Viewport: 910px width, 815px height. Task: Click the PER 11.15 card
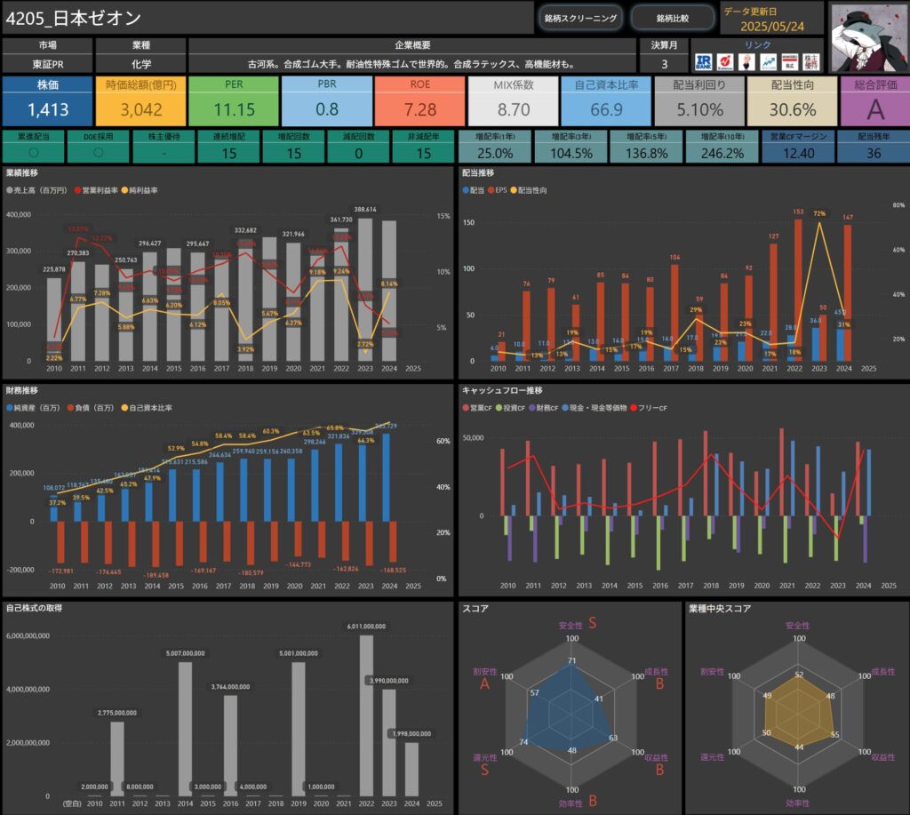[x=234, y=101]
